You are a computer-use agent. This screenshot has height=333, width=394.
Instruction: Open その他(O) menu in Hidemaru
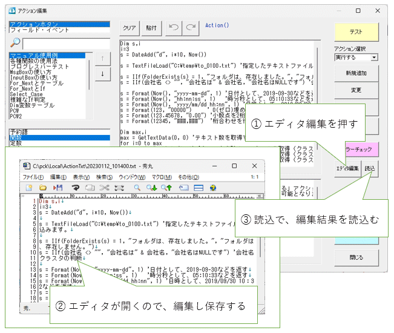click(188, 177)
